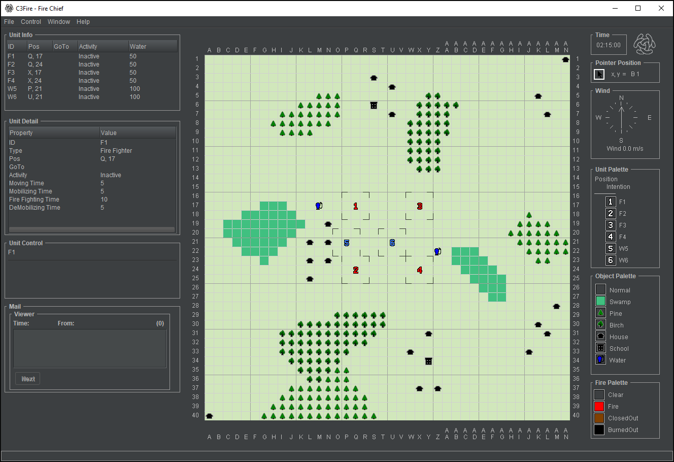Select W5 unit icon in Unit Palette
Screen dimensions: 674x462
click(611, 248)
